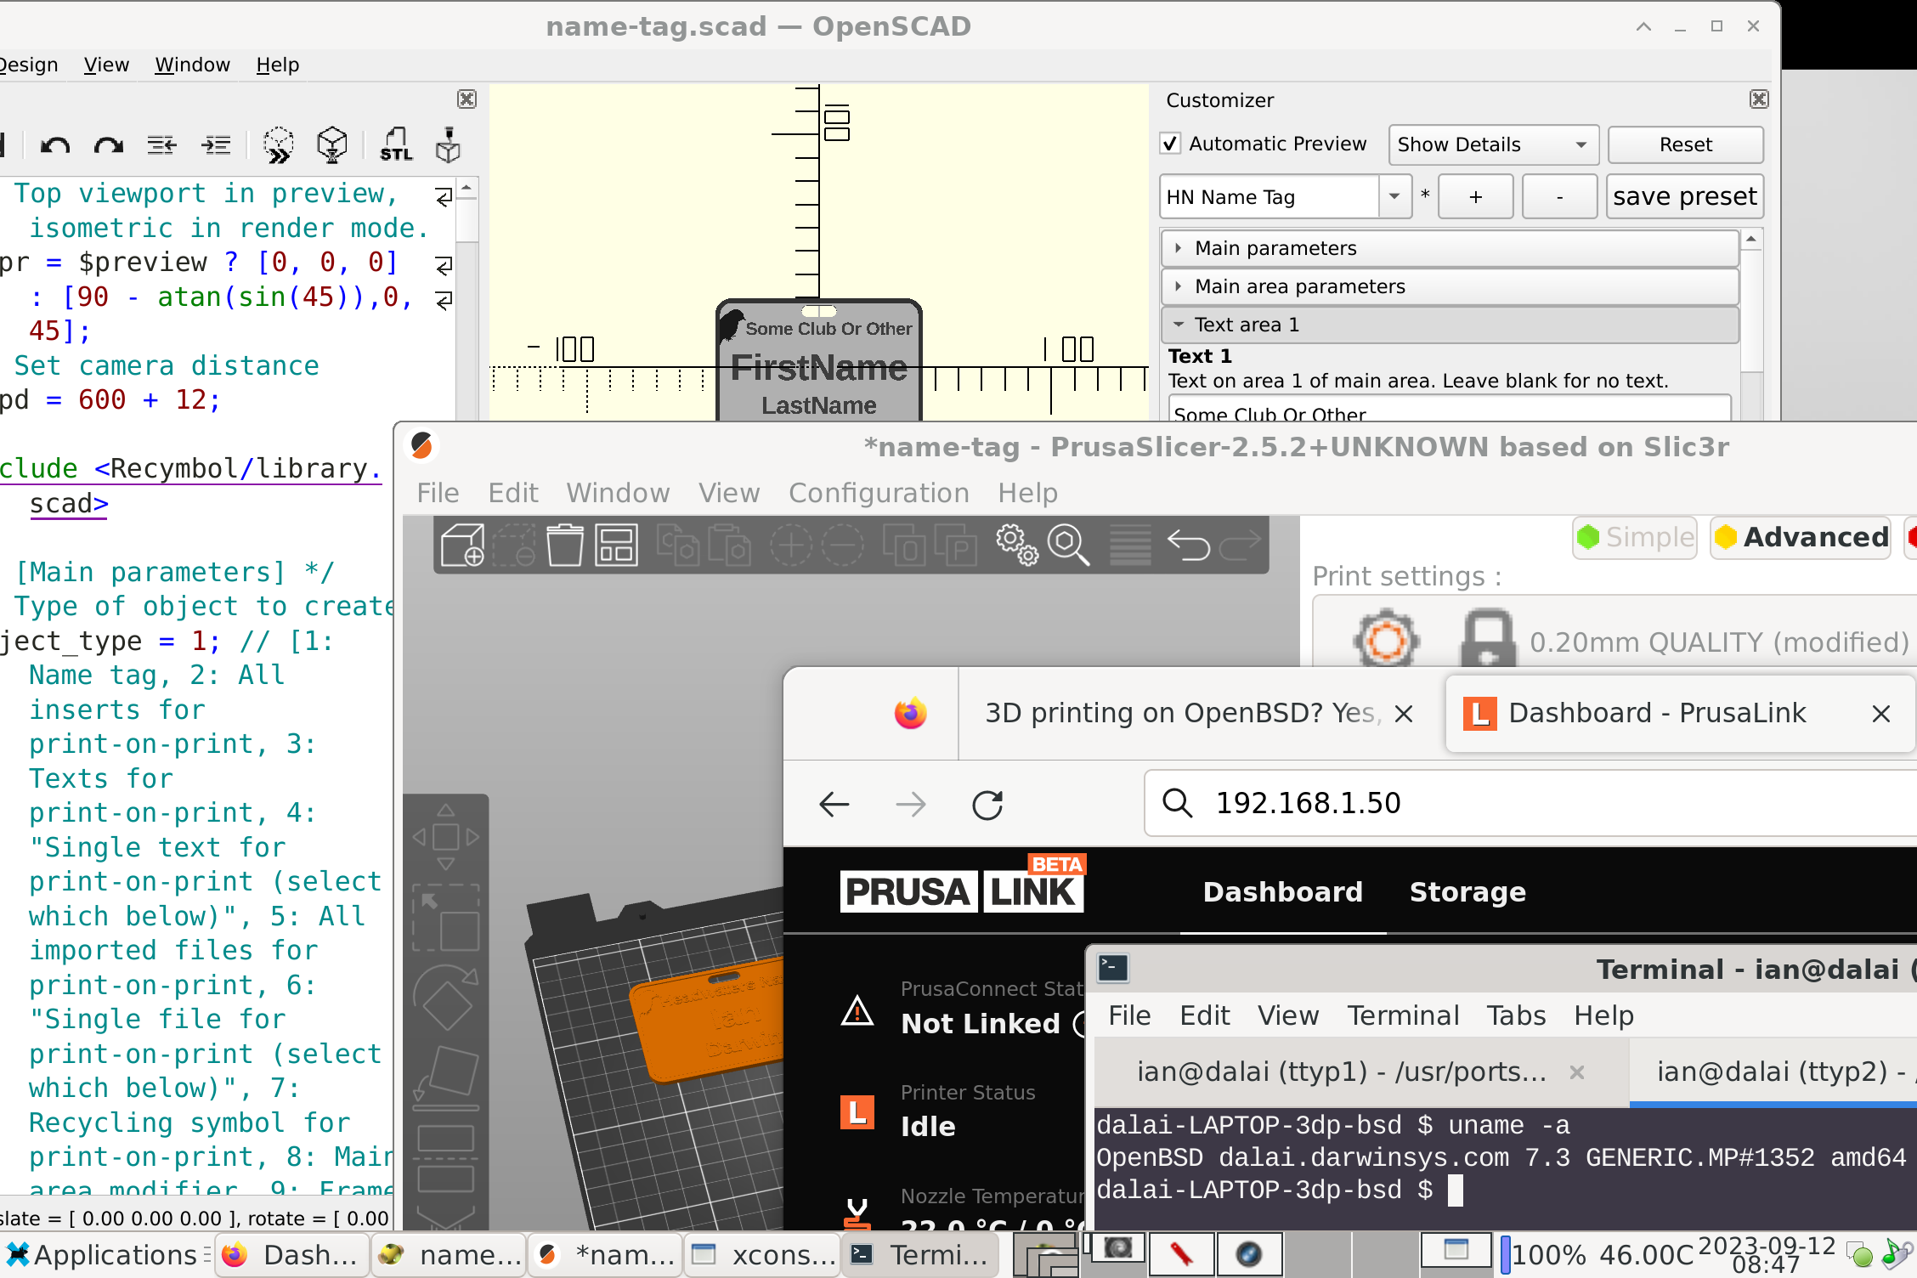Viewport: 1917px width, 1278px height.
Task: Click the save preset button in Customizer
Action: tap(1686, 197)
